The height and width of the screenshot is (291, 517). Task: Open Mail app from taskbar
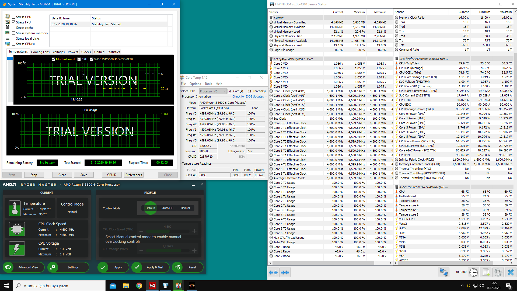[113, 286]
